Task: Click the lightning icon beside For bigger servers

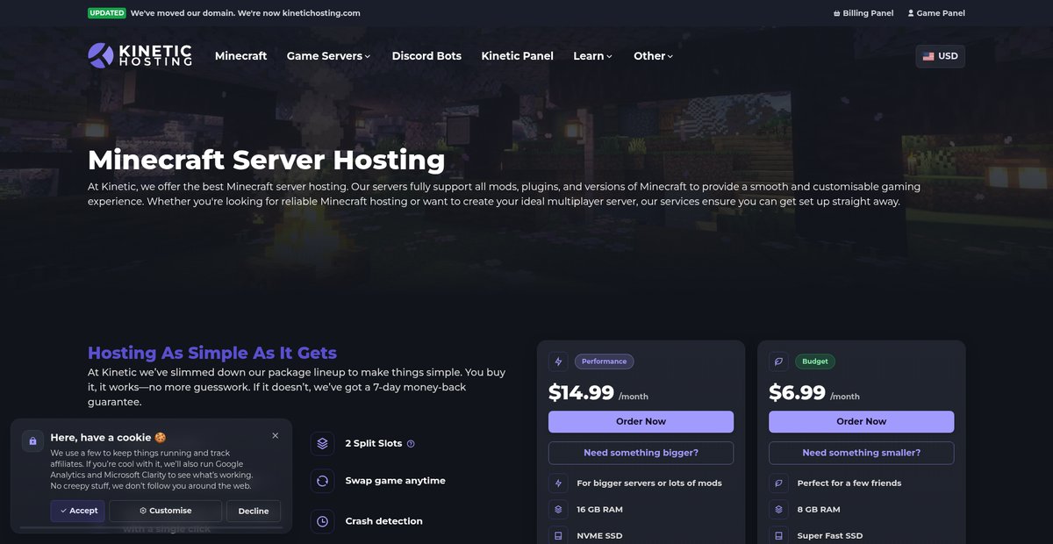Action: click(x=558, y=483)
